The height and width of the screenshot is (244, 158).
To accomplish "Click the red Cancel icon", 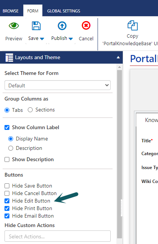I will pos(86,26).
